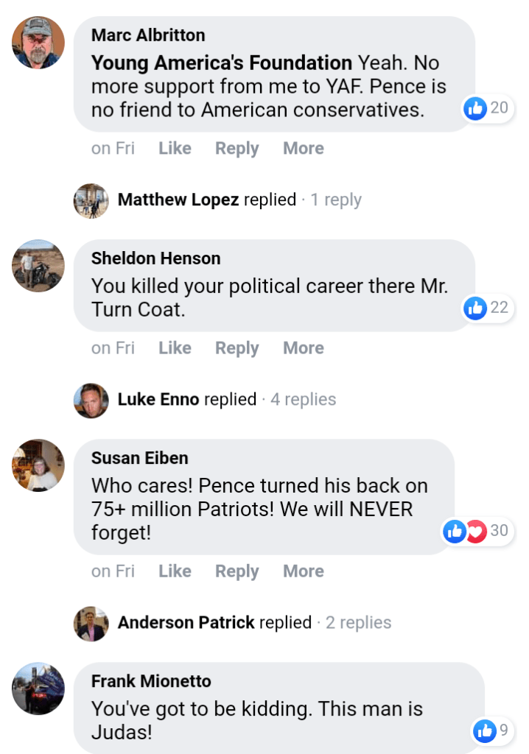This screenshot has width=529, height=754.
Task: Open More options on Susan Eiben's comment
Action: 304,571
